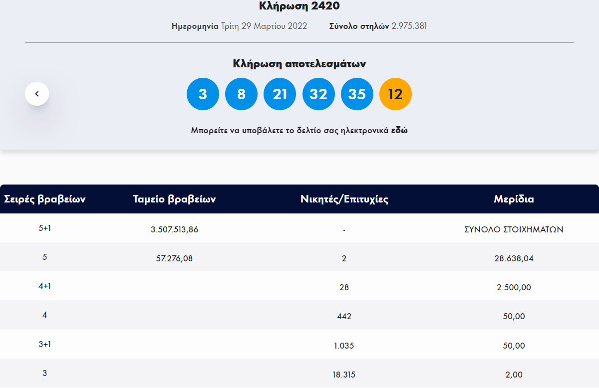Click the 'Ημερομηνία' label
Screen dimensions: 599x388
click(x=195, y=26)
